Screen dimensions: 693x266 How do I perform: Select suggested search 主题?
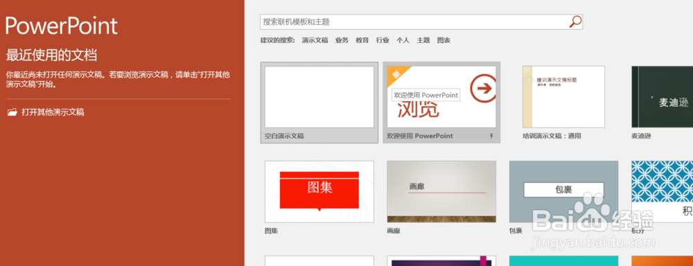[x=423, y=40]
